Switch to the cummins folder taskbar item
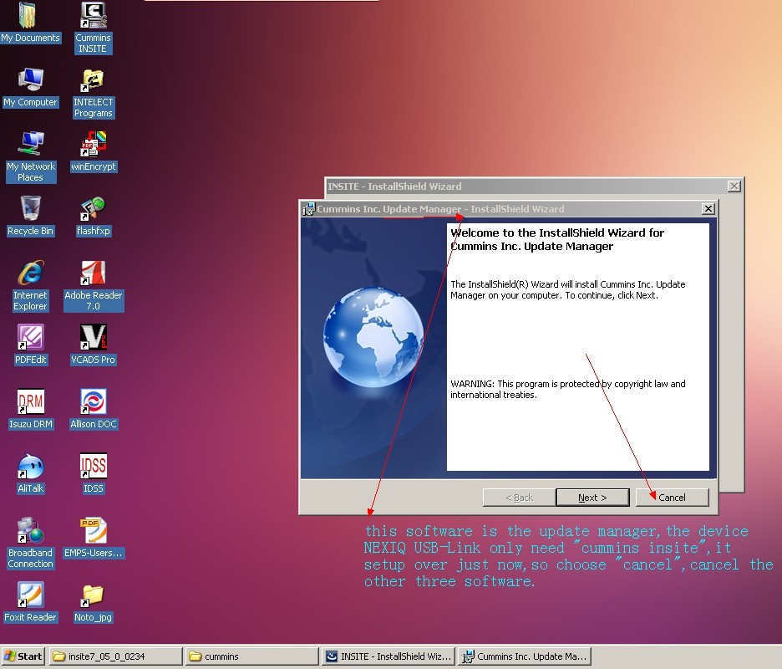Image resolution: width=782 pixels, height=669 pixels. coord(251,656)
